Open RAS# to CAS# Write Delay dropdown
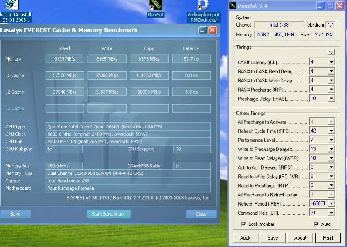 point(331,80)
